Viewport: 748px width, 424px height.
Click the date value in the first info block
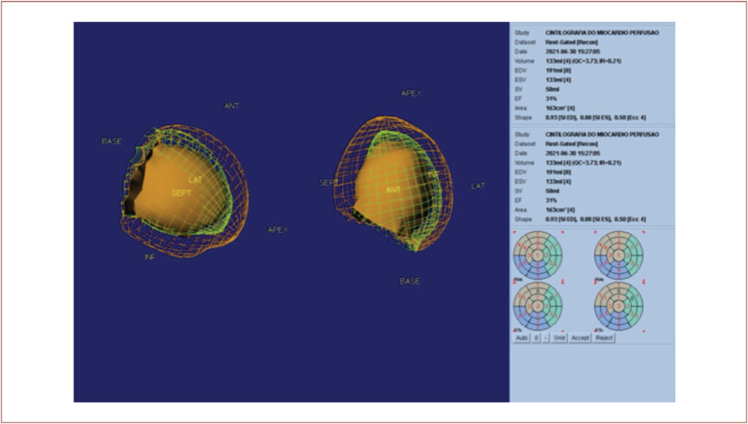pyautogui.click(x=573, y=52)
